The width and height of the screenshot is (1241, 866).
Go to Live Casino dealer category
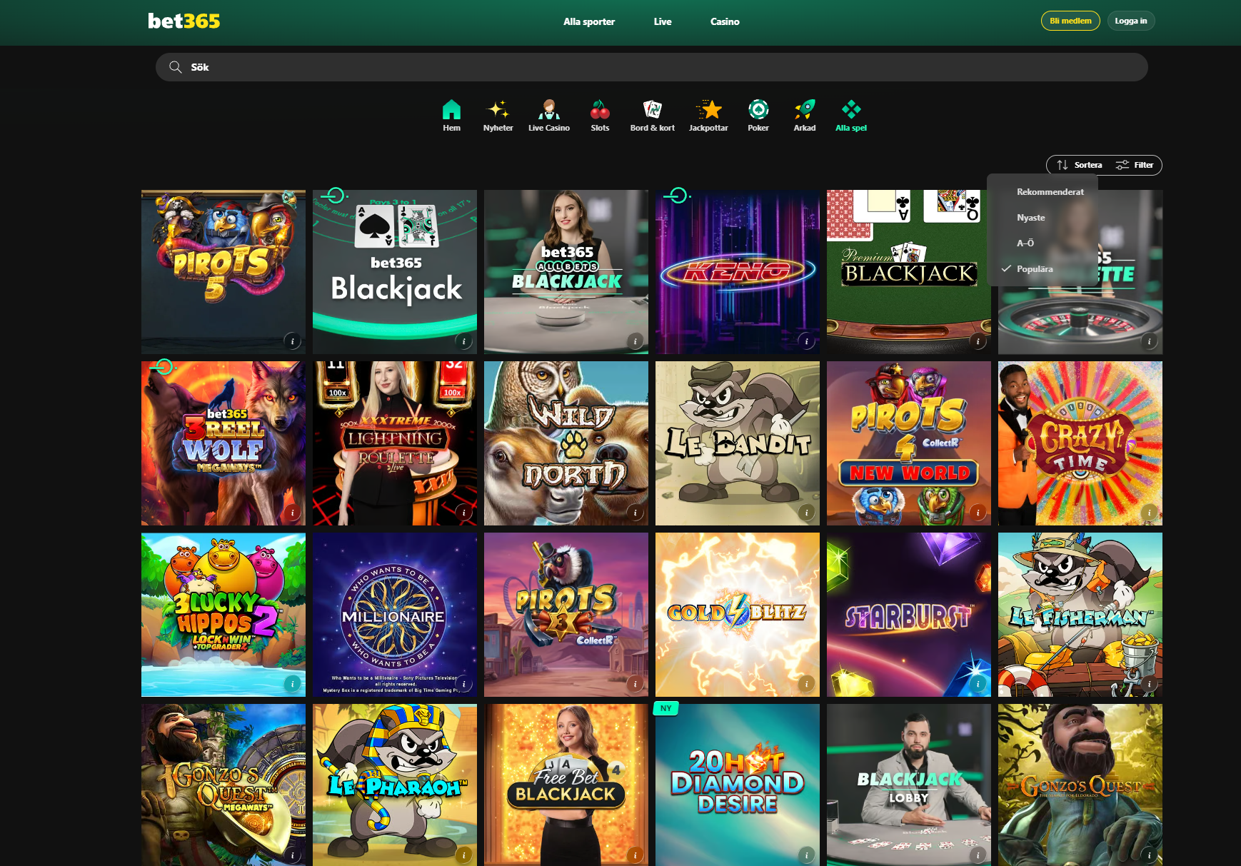pyautogui.click(x=548, y=116)
